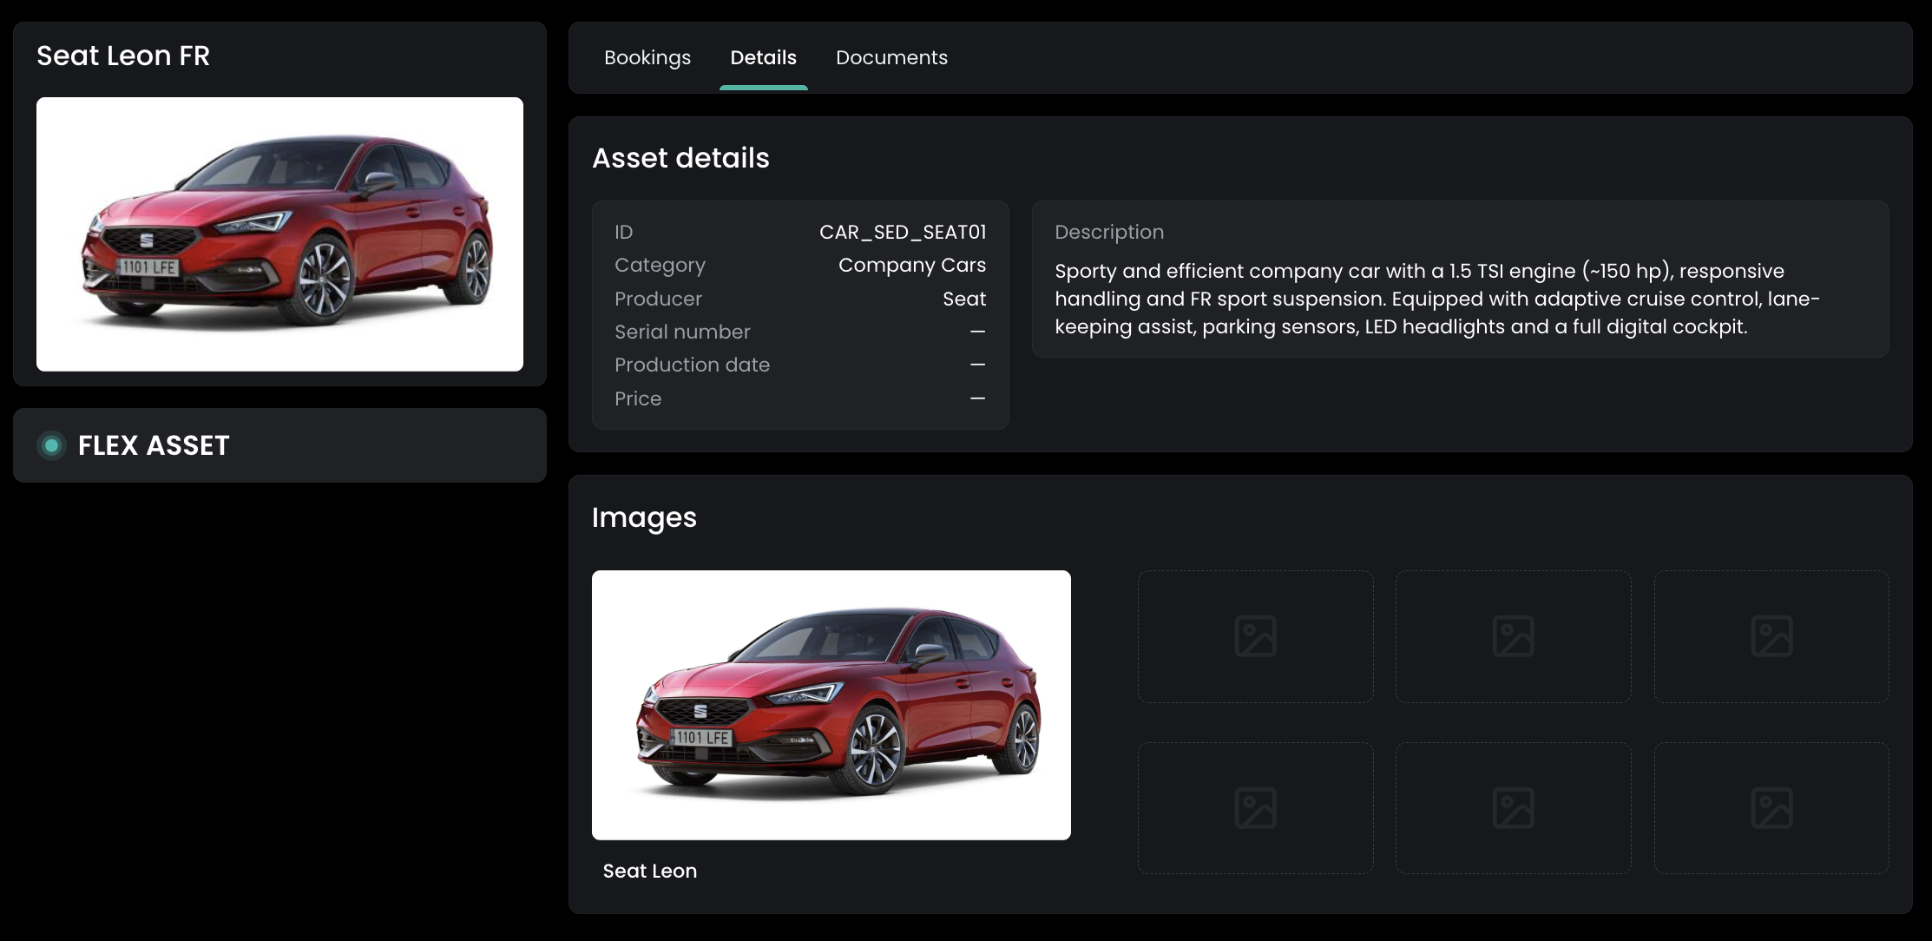This screenshot has width=1932, height=941.
Task: Click the bottom-middle empty image placeholder icon
Action: pos(1513,808)
